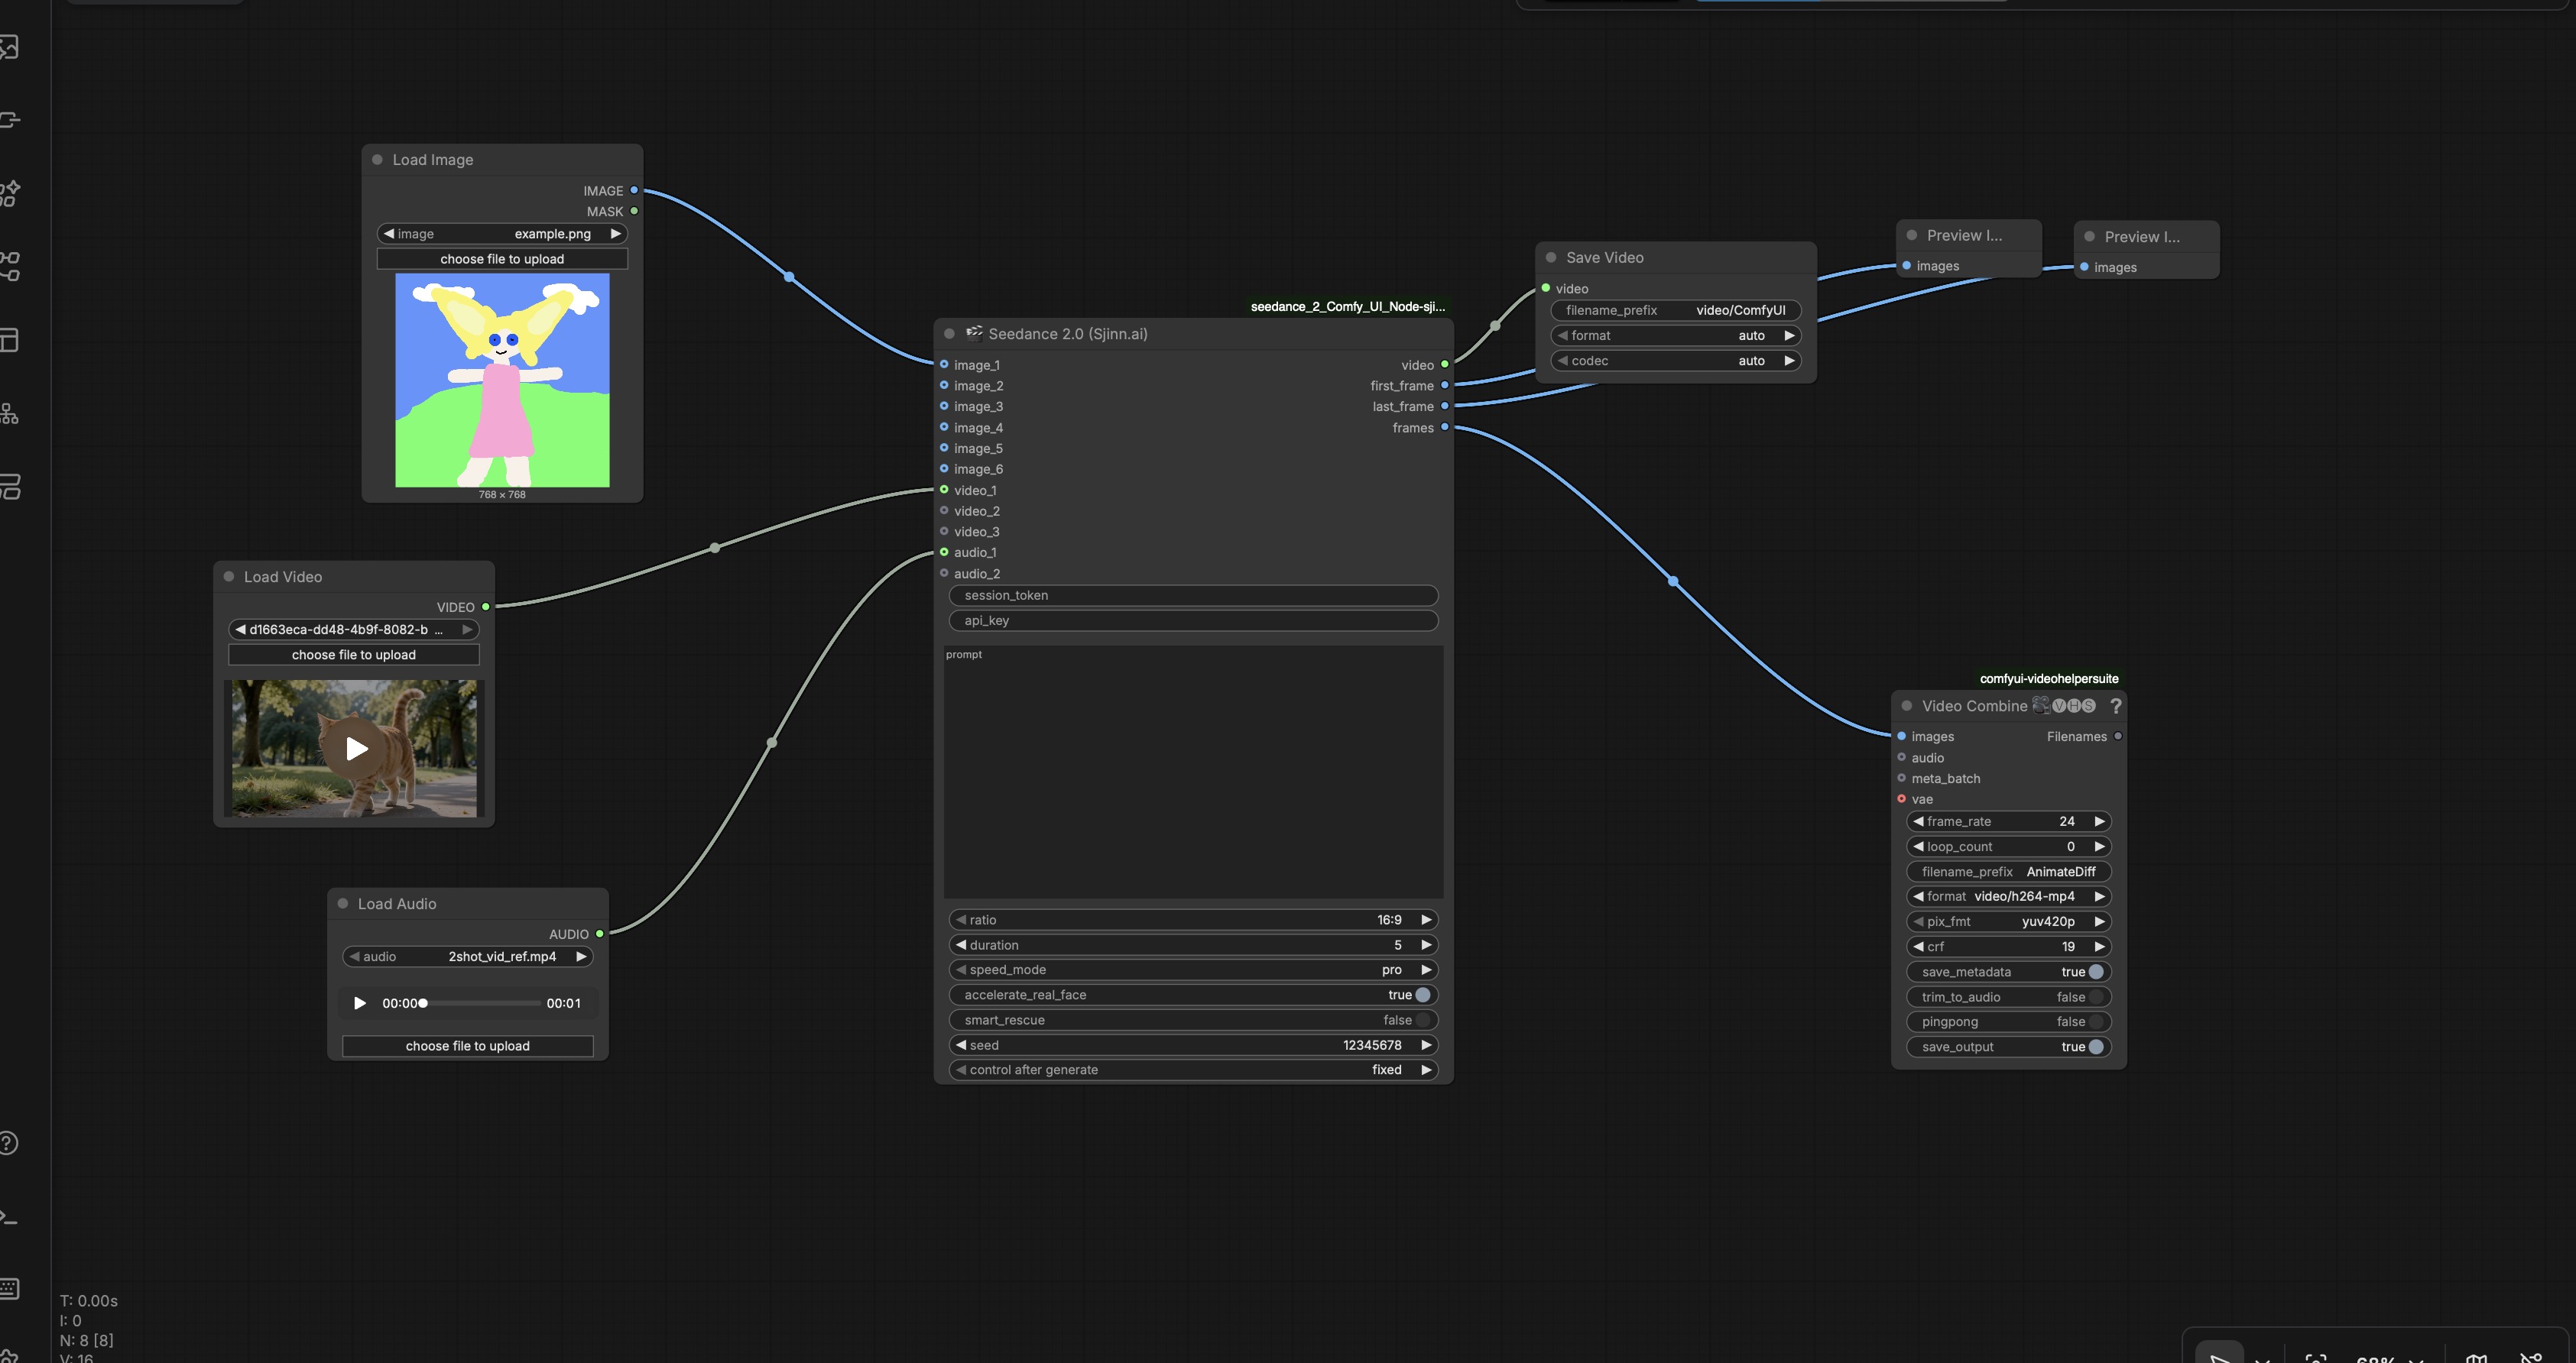Click the filename_prefix field showing video/ComfyUI
2576x1363 pixels.
(x=1676, y=309)
